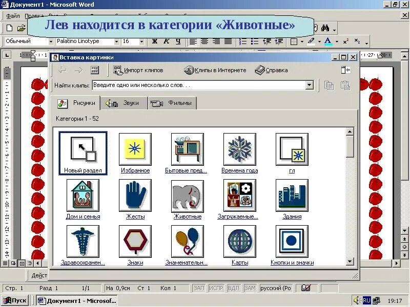Click Документ1 taskbar button
410x307 pixels.
point(77,300)
